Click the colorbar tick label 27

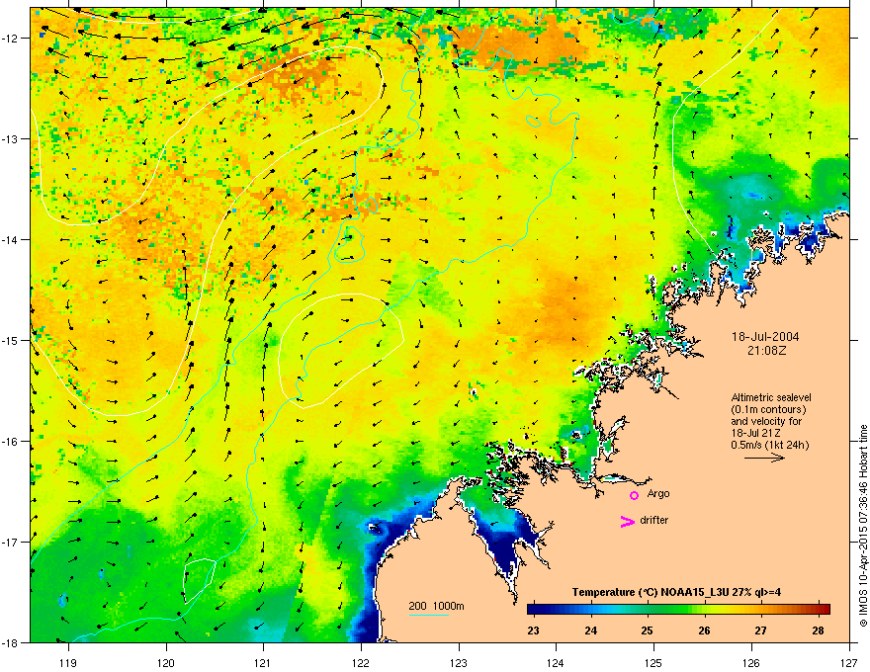760,630
